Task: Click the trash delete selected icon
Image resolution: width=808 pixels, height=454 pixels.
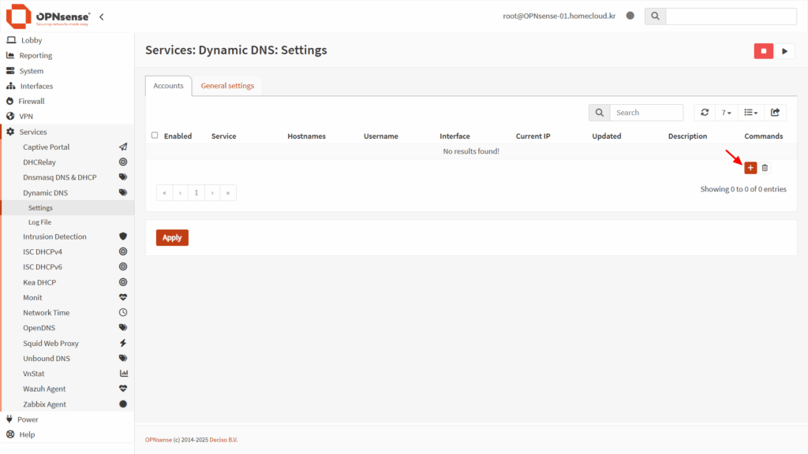Action: 765,168
